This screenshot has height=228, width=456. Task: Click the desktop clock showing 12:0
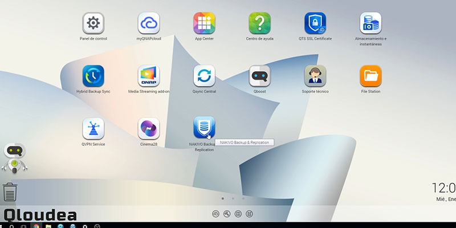coord(443,188)
